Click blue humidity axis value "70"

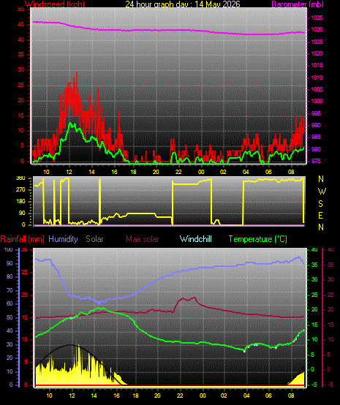[x=10, y=290]
